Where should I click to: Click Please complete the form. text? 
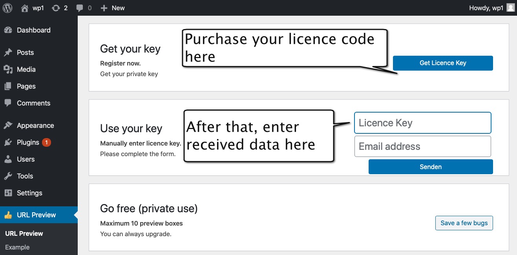138,154
